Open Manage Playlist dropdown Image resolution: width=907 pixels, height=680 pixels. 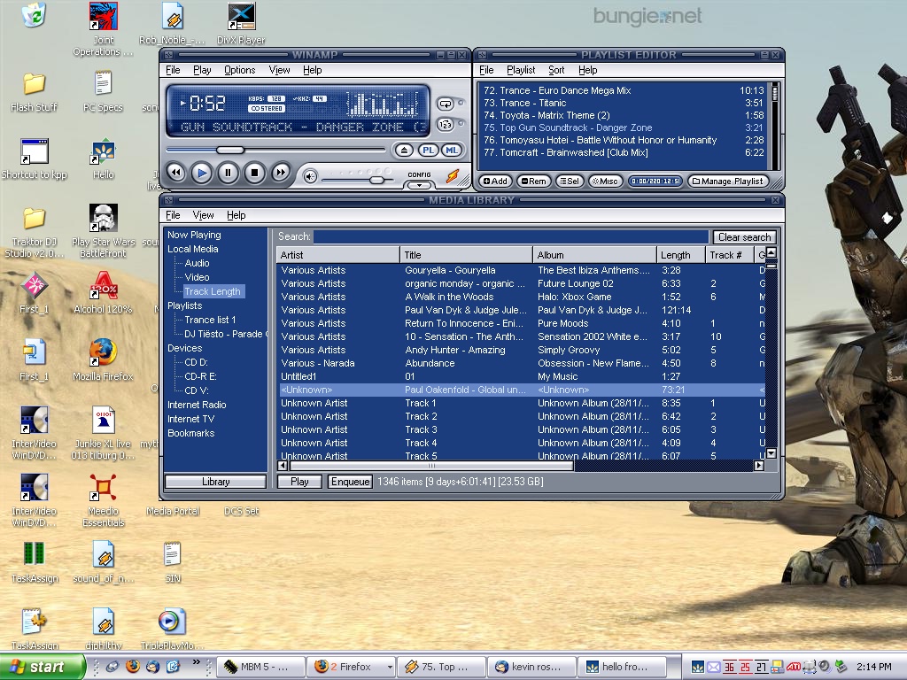(728, 181)
